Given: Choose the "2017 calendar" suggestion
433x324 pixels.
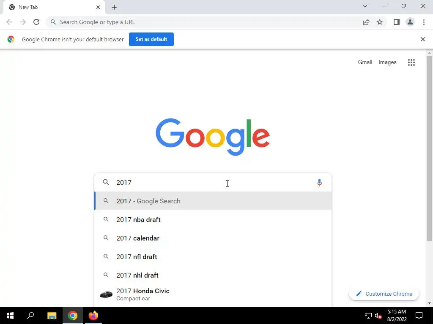Looking at the screenshot, I should point(213,238).
